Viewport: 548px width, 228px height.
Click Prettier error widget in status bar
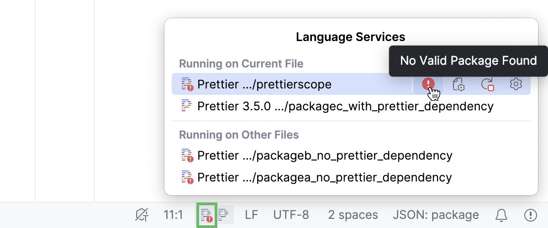[207, 215]
